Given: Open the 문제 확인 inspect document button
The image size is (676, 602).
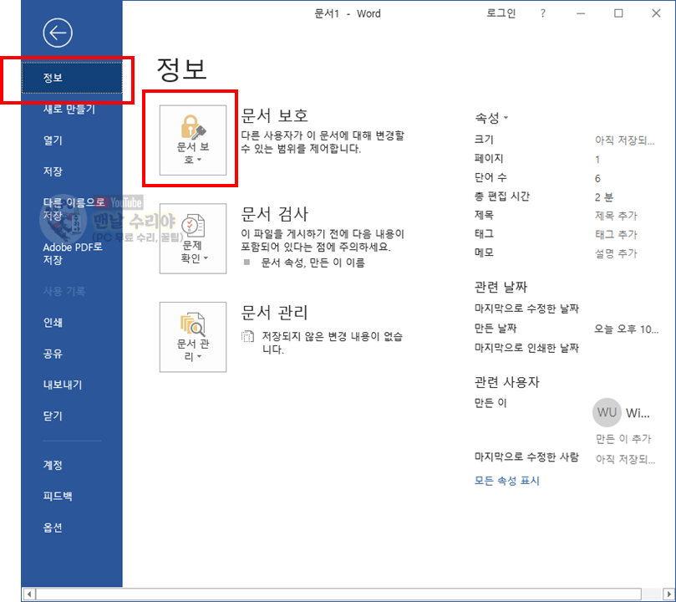Looking at the screenshot, I should (193, 238).
